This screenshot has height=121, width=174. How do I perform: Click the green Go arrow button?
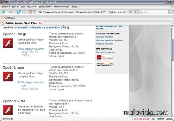(x=131, y=12)
